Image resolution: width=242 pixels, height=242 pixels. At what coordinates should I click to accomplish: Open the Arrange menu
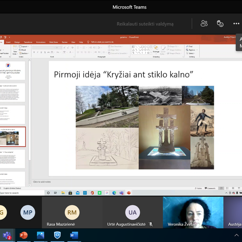tap(156, 49)
